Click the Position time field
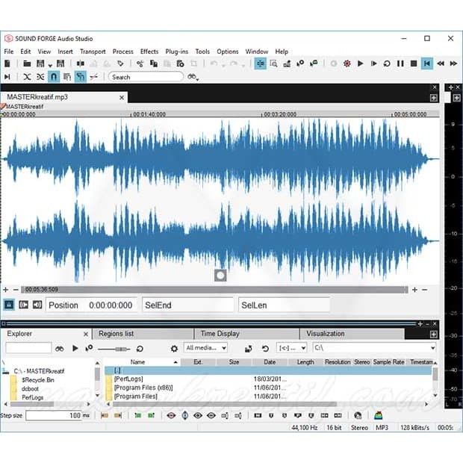This screenshot has width=463, height=463. tap(91, 305)
